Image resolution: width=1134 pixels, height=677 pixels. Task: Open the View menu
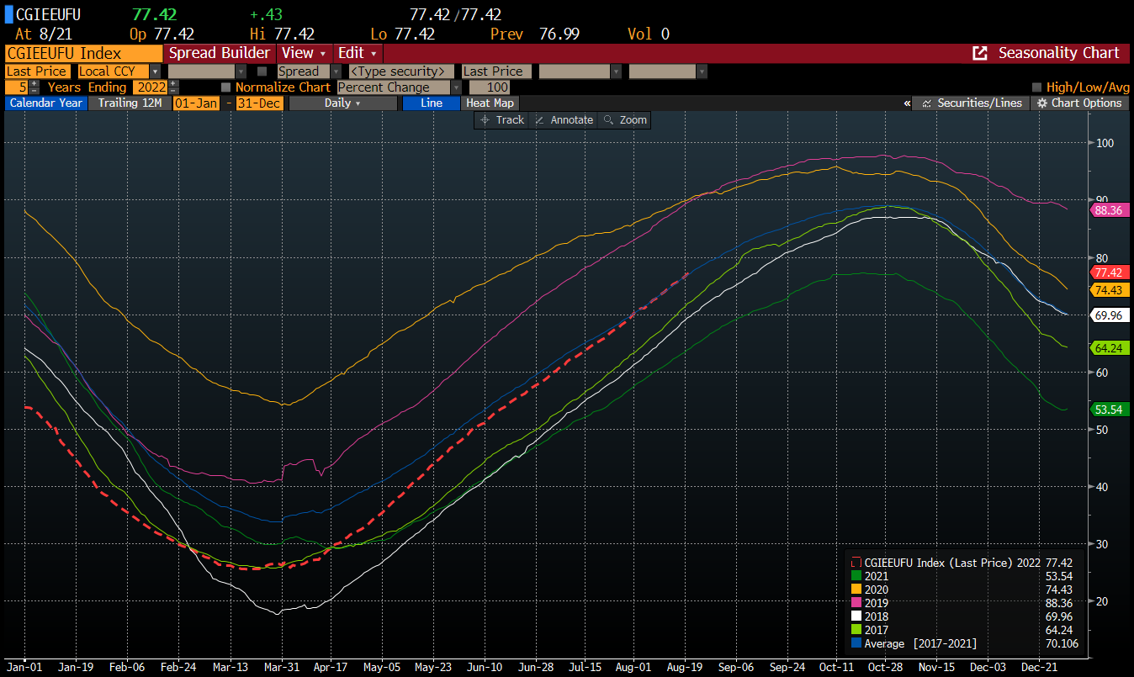pos(304,53)
